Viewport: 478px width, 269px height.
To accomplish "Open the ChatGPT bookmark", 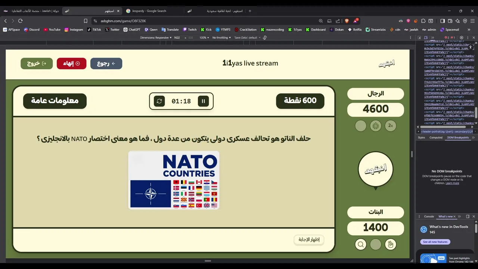I will coord(132,30).
